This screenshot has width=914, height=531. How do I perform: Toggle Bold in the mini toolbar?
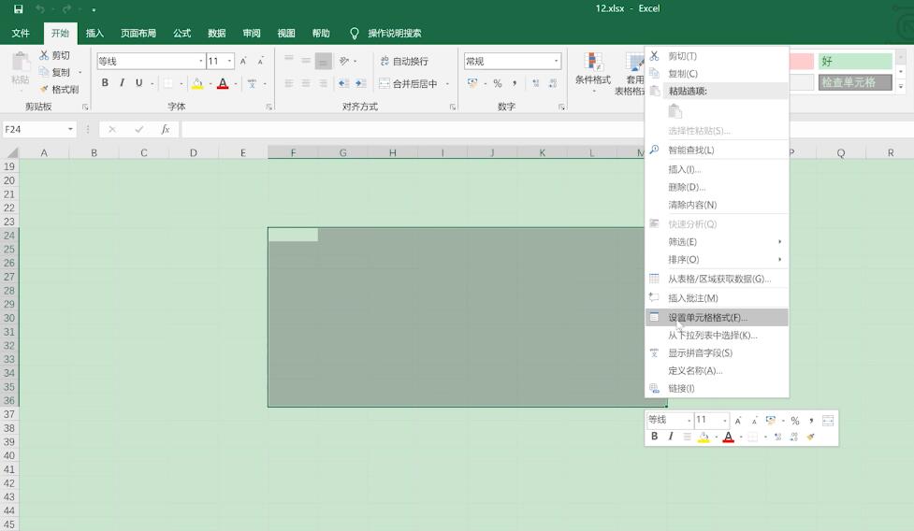click(x=654, y=436)
